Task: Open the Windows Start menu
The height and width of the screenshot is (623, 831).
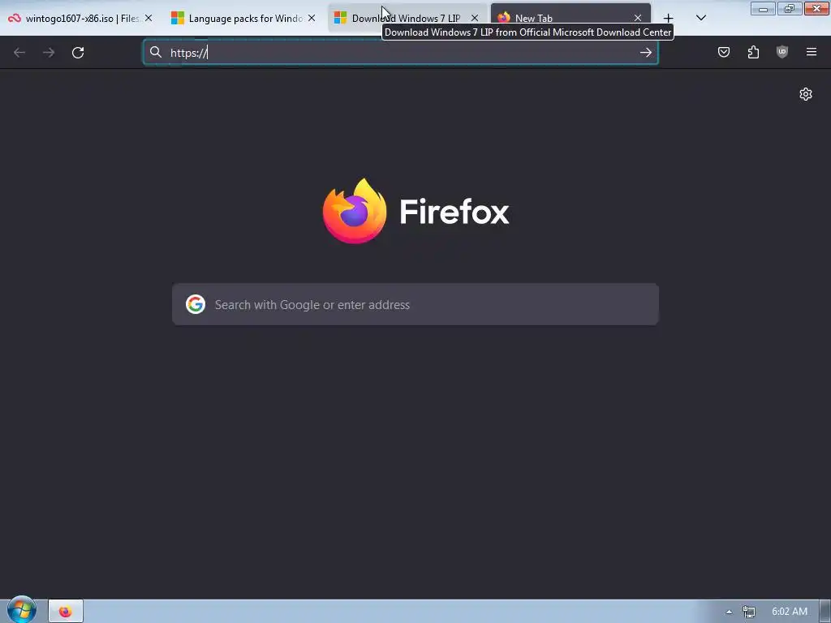Action: click(22, 610)
